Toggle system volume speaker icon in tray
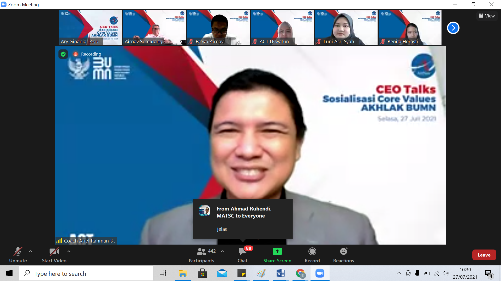Screen dimensions: 501x281 coord(445,273)
